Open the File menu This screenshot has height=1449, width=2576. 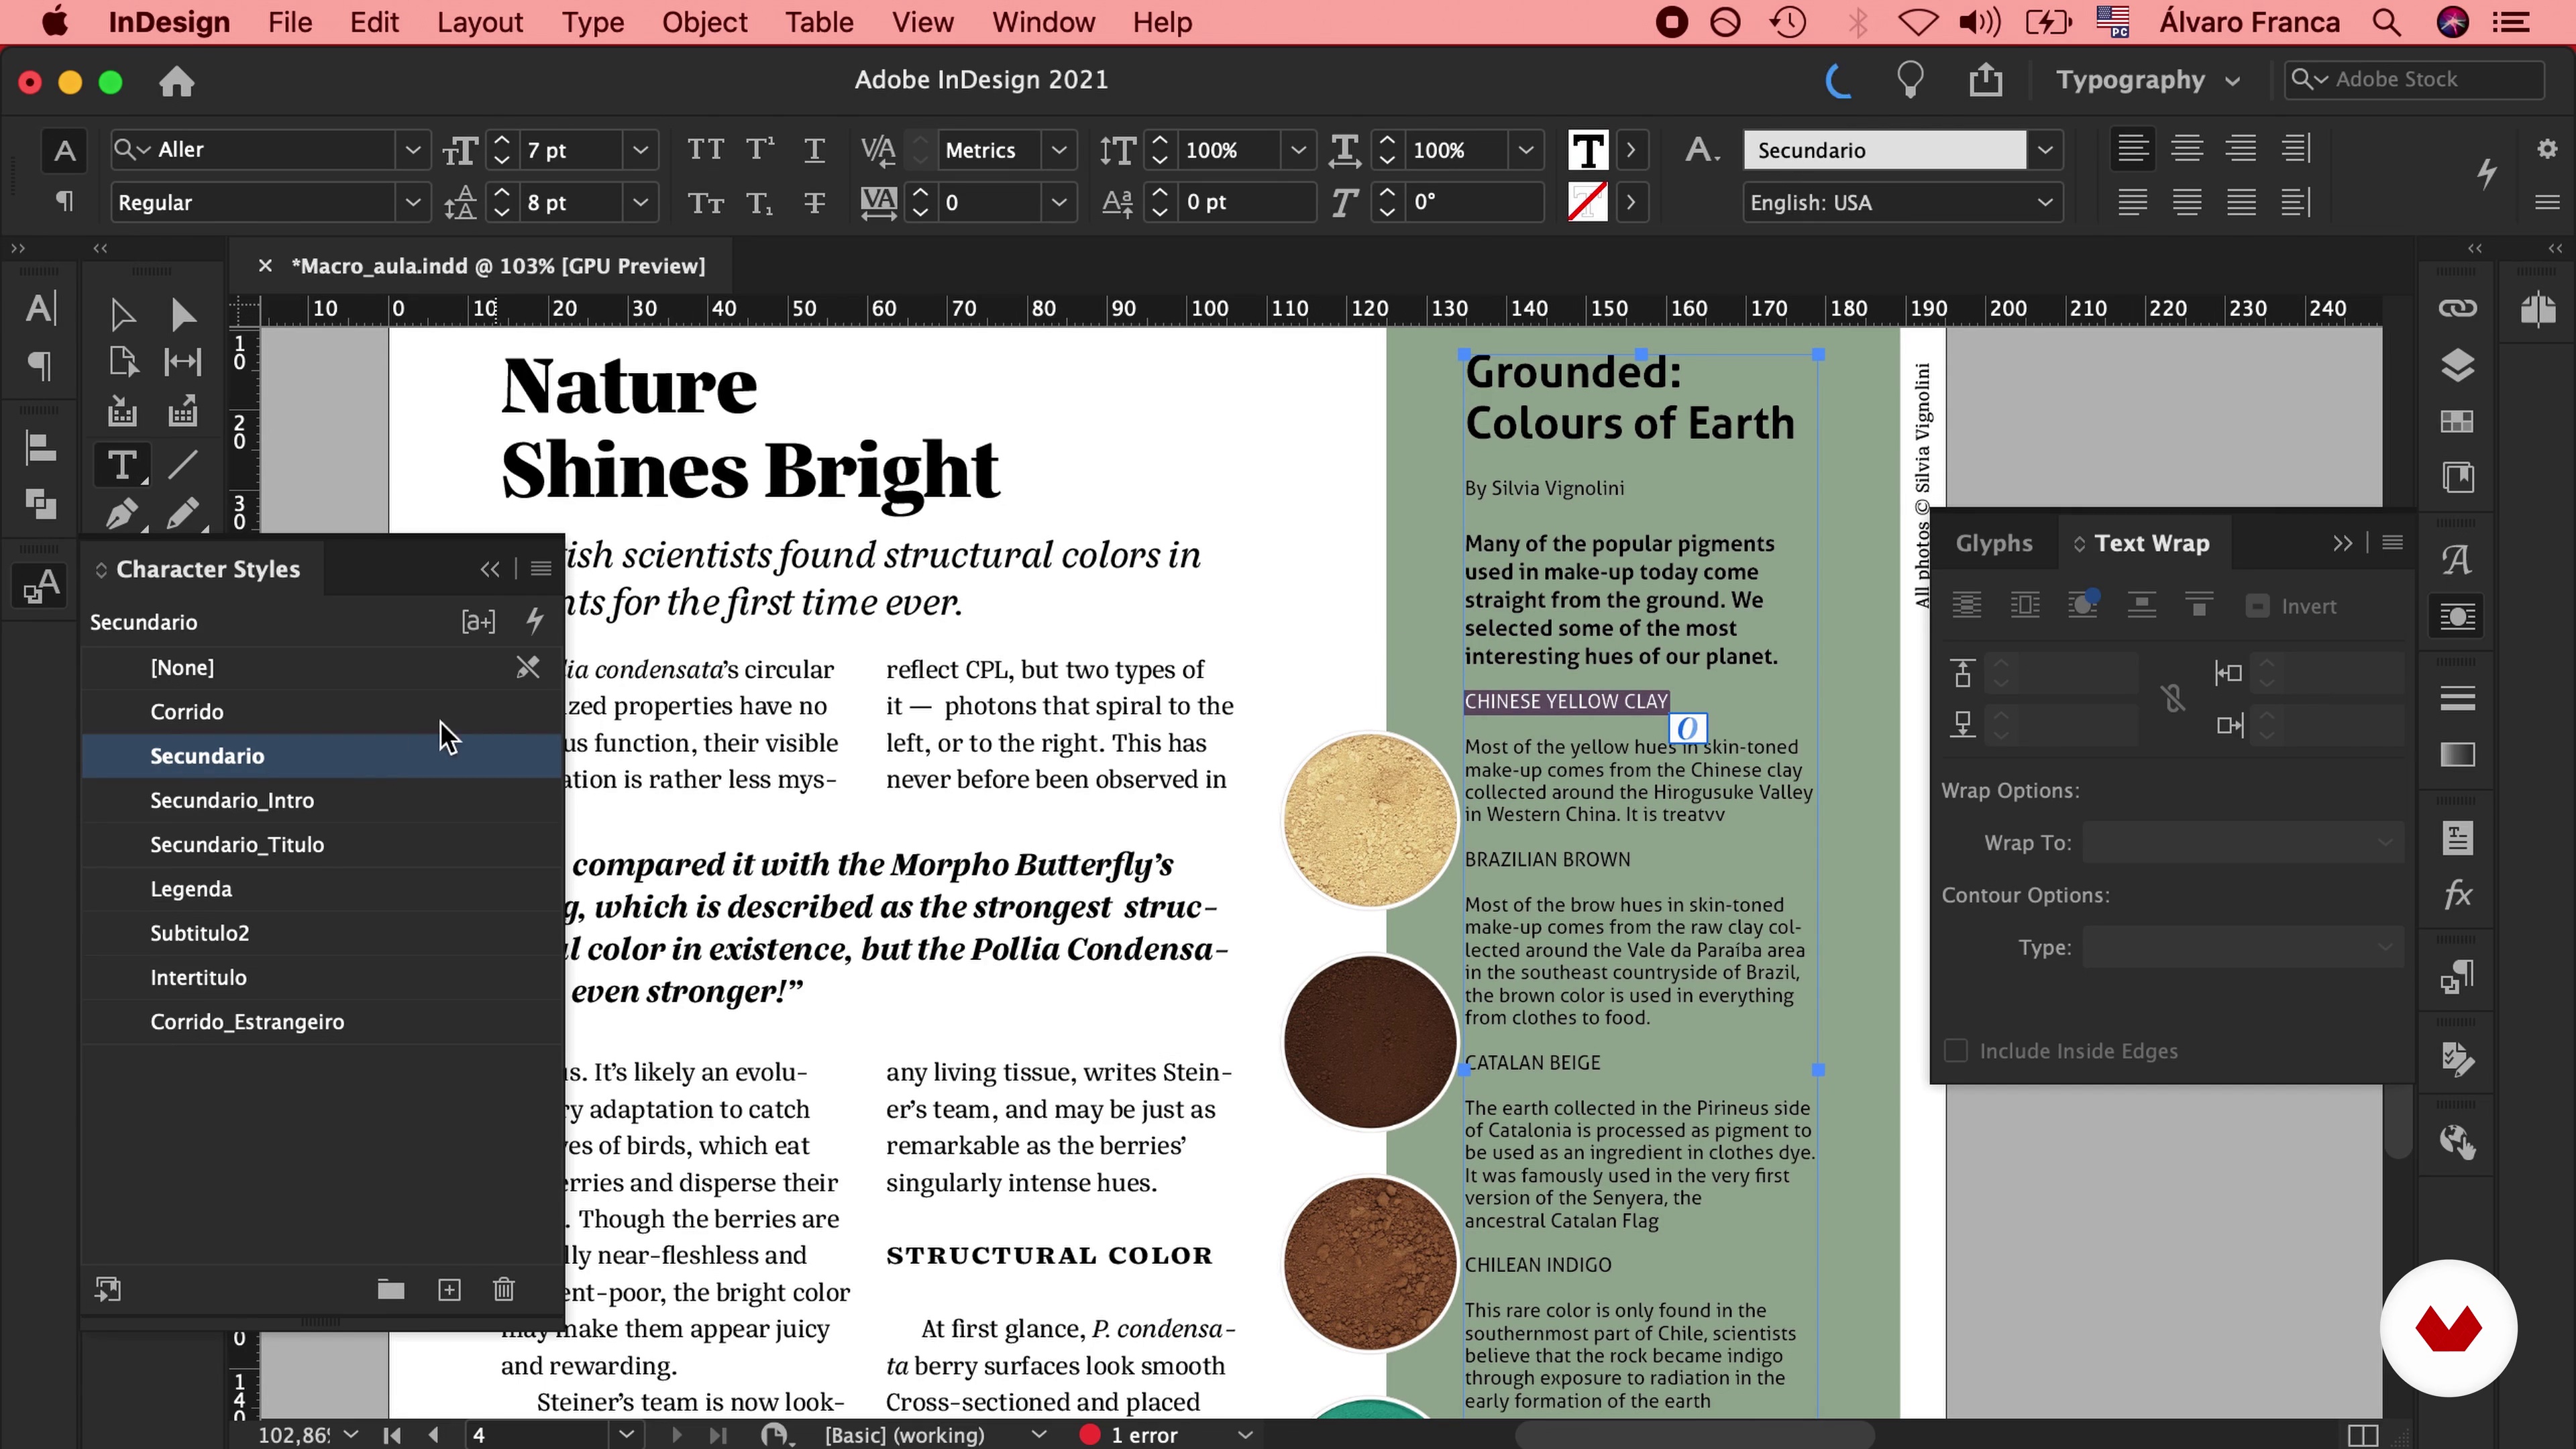pyautogui.click(x=290, y=22)
